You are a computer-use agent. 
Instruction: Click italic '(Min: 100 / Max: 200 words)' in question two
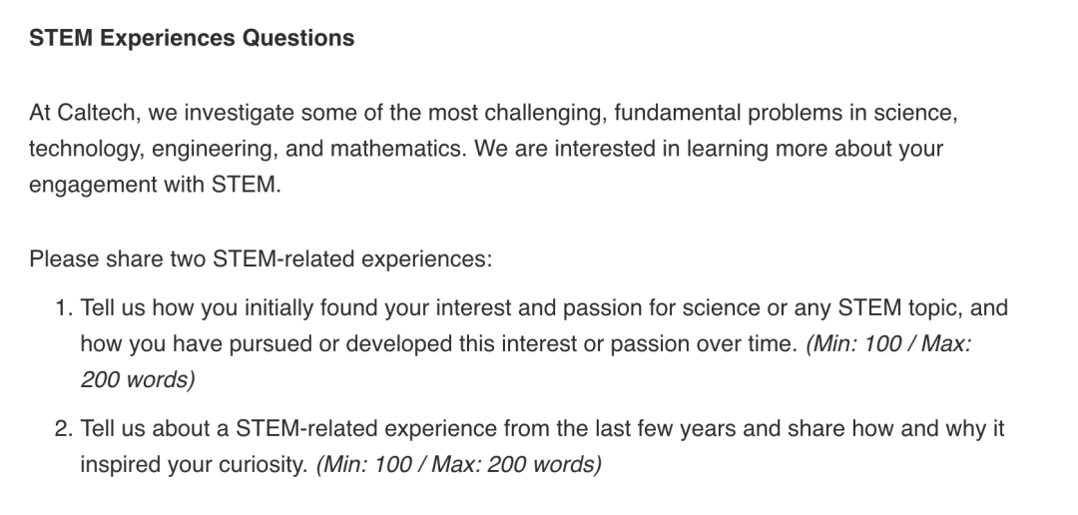(458, 465)
